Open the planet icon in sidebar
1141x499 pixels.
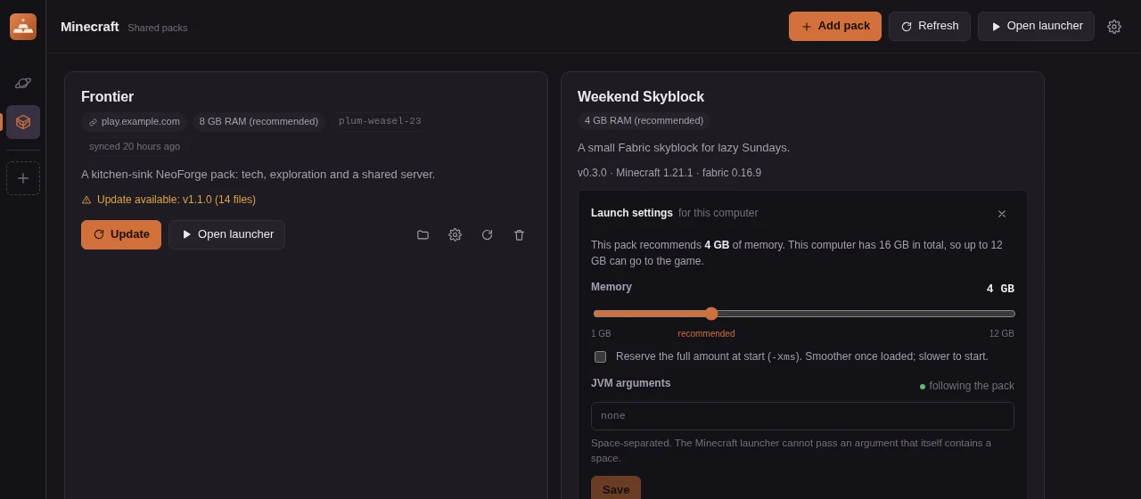[23, 83]
